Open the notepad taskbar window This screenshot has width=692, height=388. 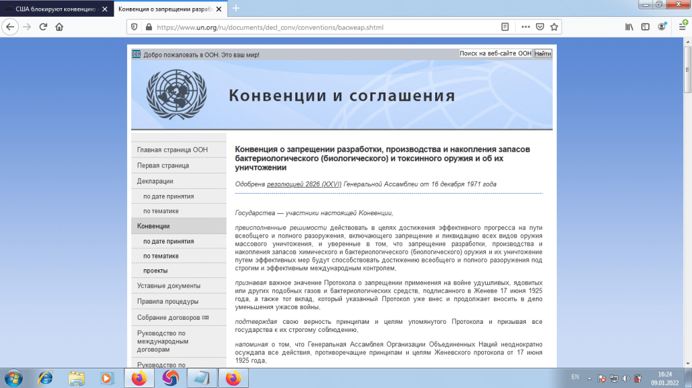[201, 379]
